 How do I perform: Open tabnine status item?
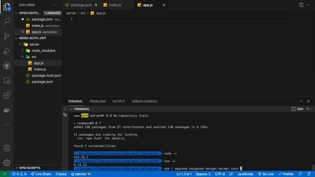point(81,174)
